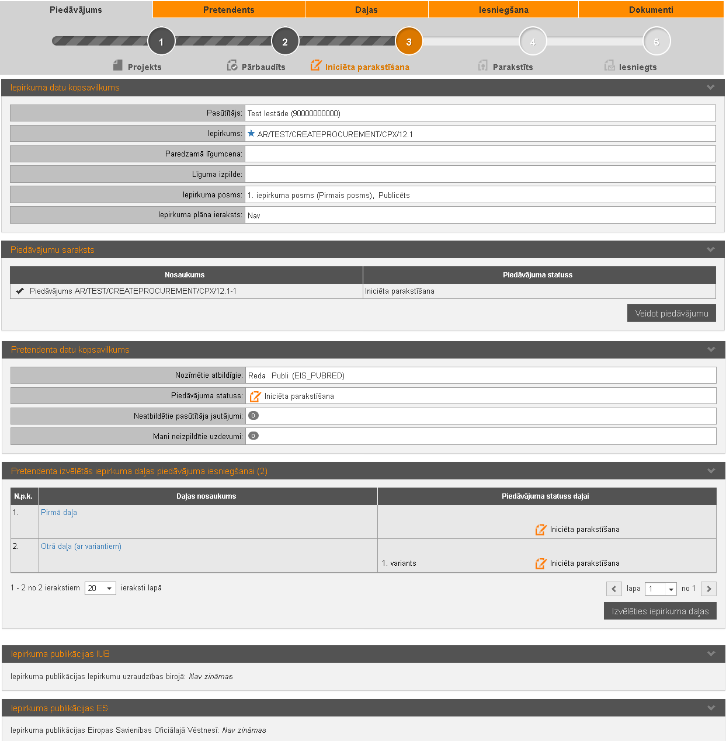Go to the next page arrow
Image resolution: width=726 pixels, height=741 pixels.
coord(708,589)
